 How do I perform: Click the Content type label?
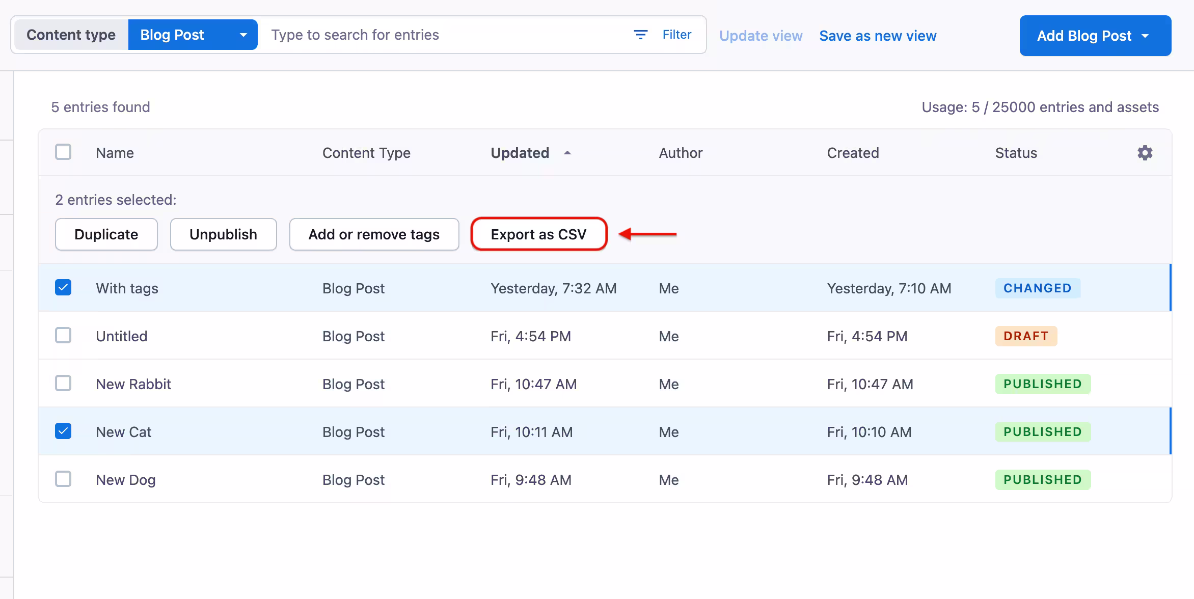click(71, 35)
